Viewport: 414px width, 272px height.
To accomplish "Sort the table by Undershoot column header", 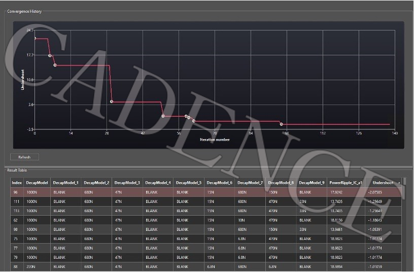I will (383, 183).
